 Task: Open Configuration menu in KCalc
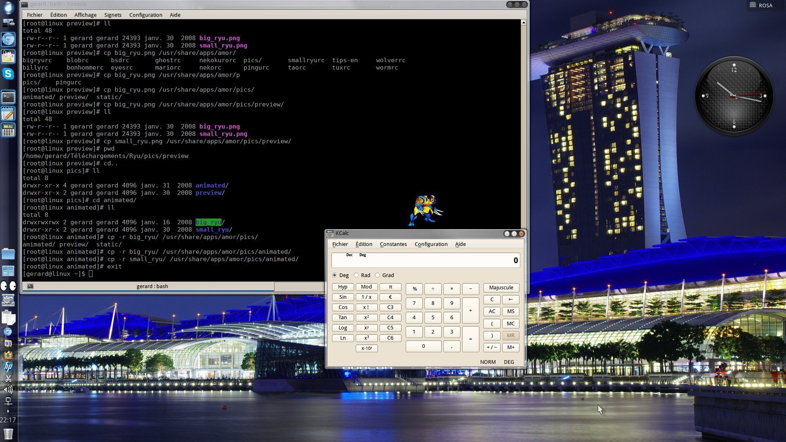(431, 244)
